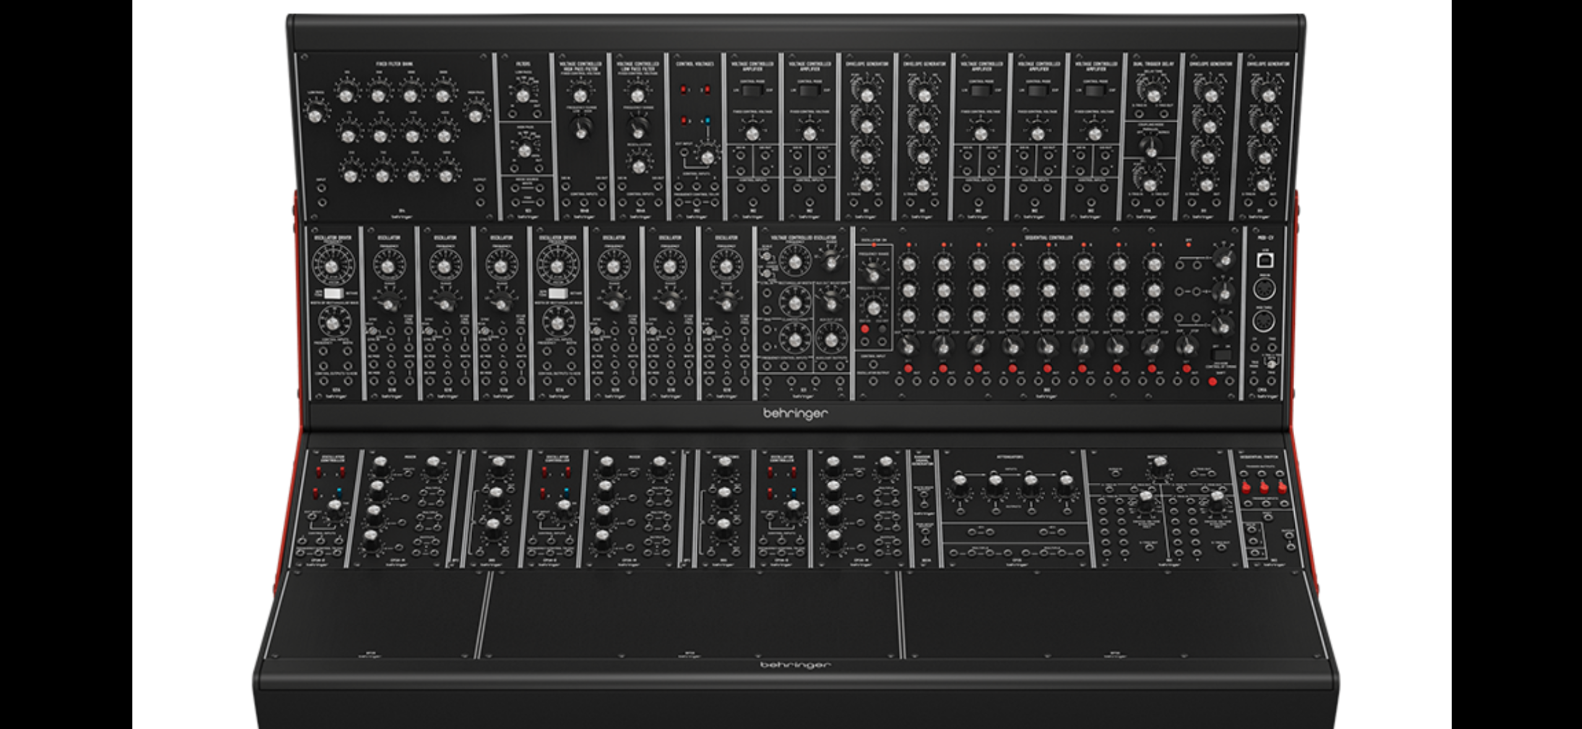Toggle the LIN/EXP switch on a Voltage Controlled Amplifier
Viewport: 1582px width, 729px height.
click(752, 91)
